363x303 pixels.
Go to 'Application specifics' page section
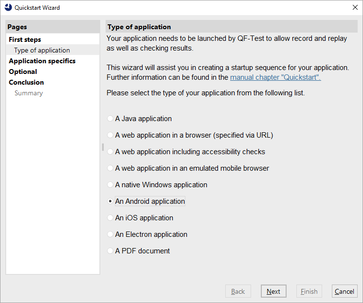pos(42,61)
